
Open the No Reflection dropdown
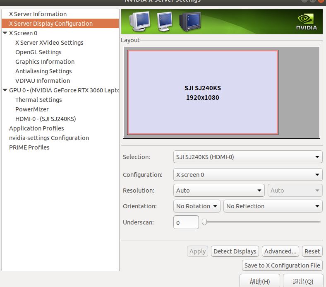point(273,206)
